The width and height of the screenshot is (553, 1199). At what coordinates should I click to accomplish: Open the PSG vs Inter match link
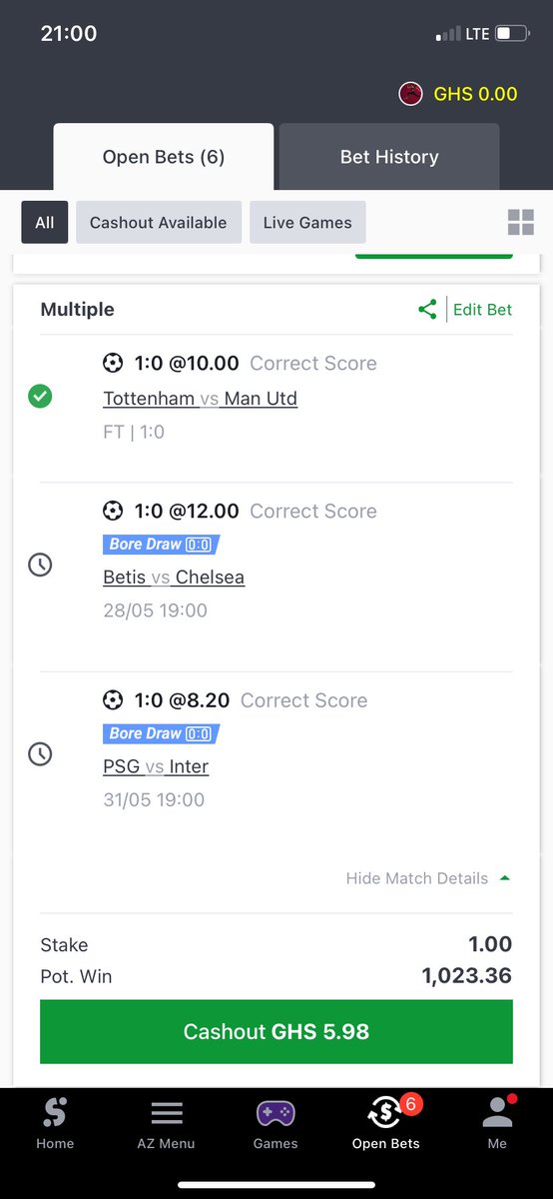156,767
